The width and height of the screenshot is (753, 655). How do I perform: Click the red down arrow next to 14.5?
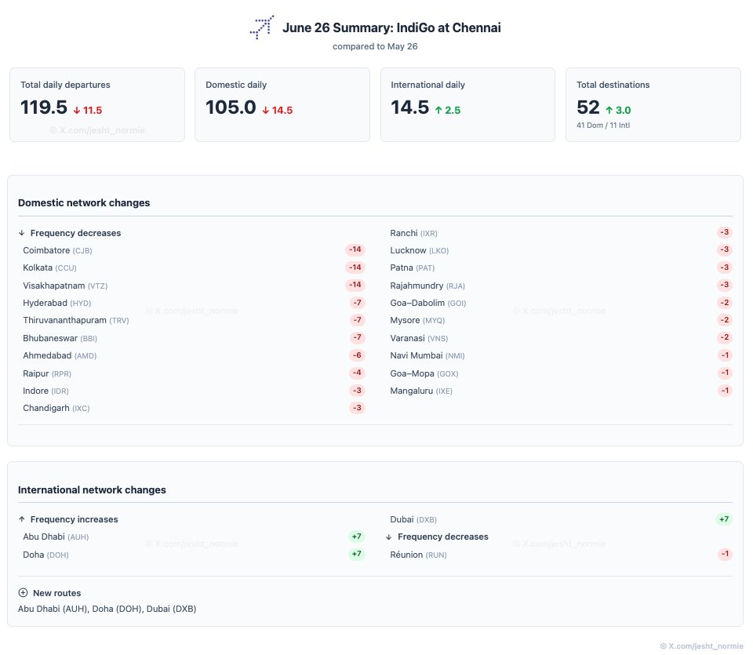(266, 111)
